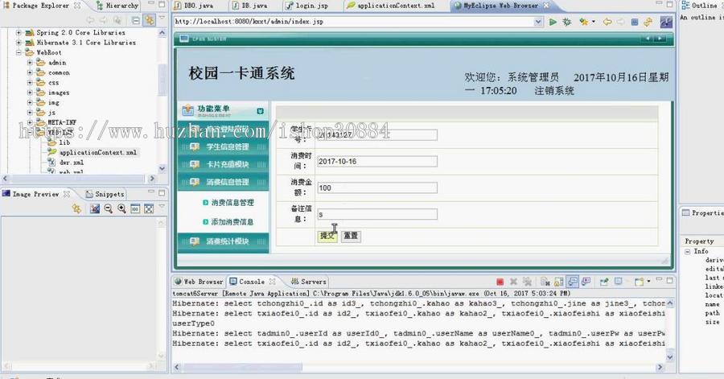Click the zoom in magnifier in Image Preview
The image size is (724, 379).
pyautogui.click(x=121, y=208)
